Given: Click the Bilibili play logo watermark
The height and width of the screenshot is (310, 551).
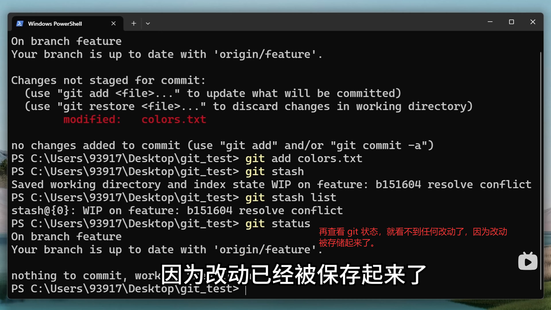Looking at the screenshot, I should [x=527, y=261].
